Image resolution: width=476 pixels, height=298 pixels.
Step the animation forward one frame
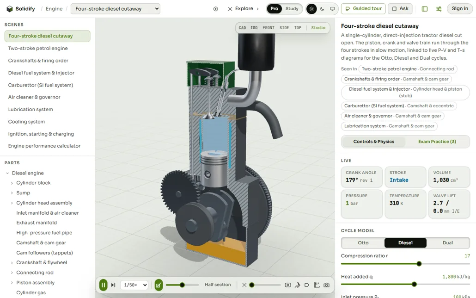coord(113,285)
